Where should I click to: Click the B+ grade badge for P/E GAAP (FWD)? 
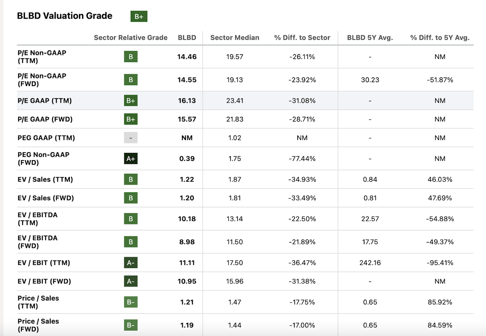[131, 119]
